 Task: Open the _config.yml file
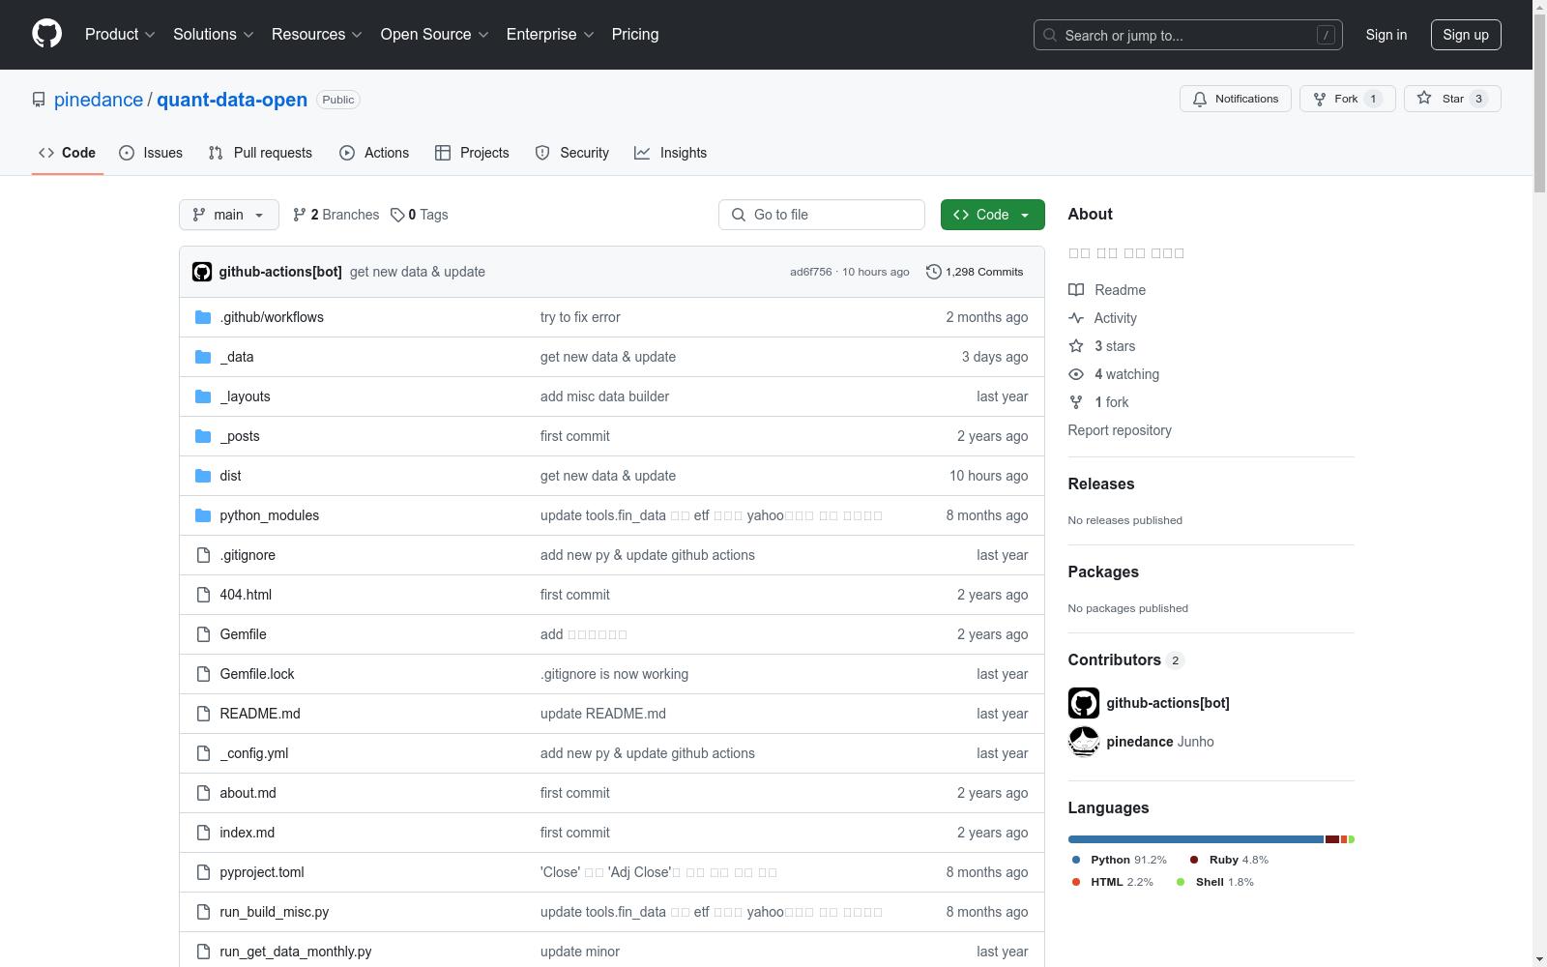[254, 753]
